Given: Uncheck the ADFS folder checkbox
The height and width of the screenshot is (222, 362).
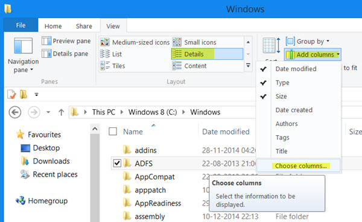Looking at the screenshot, I should click(x=117, y=163).
